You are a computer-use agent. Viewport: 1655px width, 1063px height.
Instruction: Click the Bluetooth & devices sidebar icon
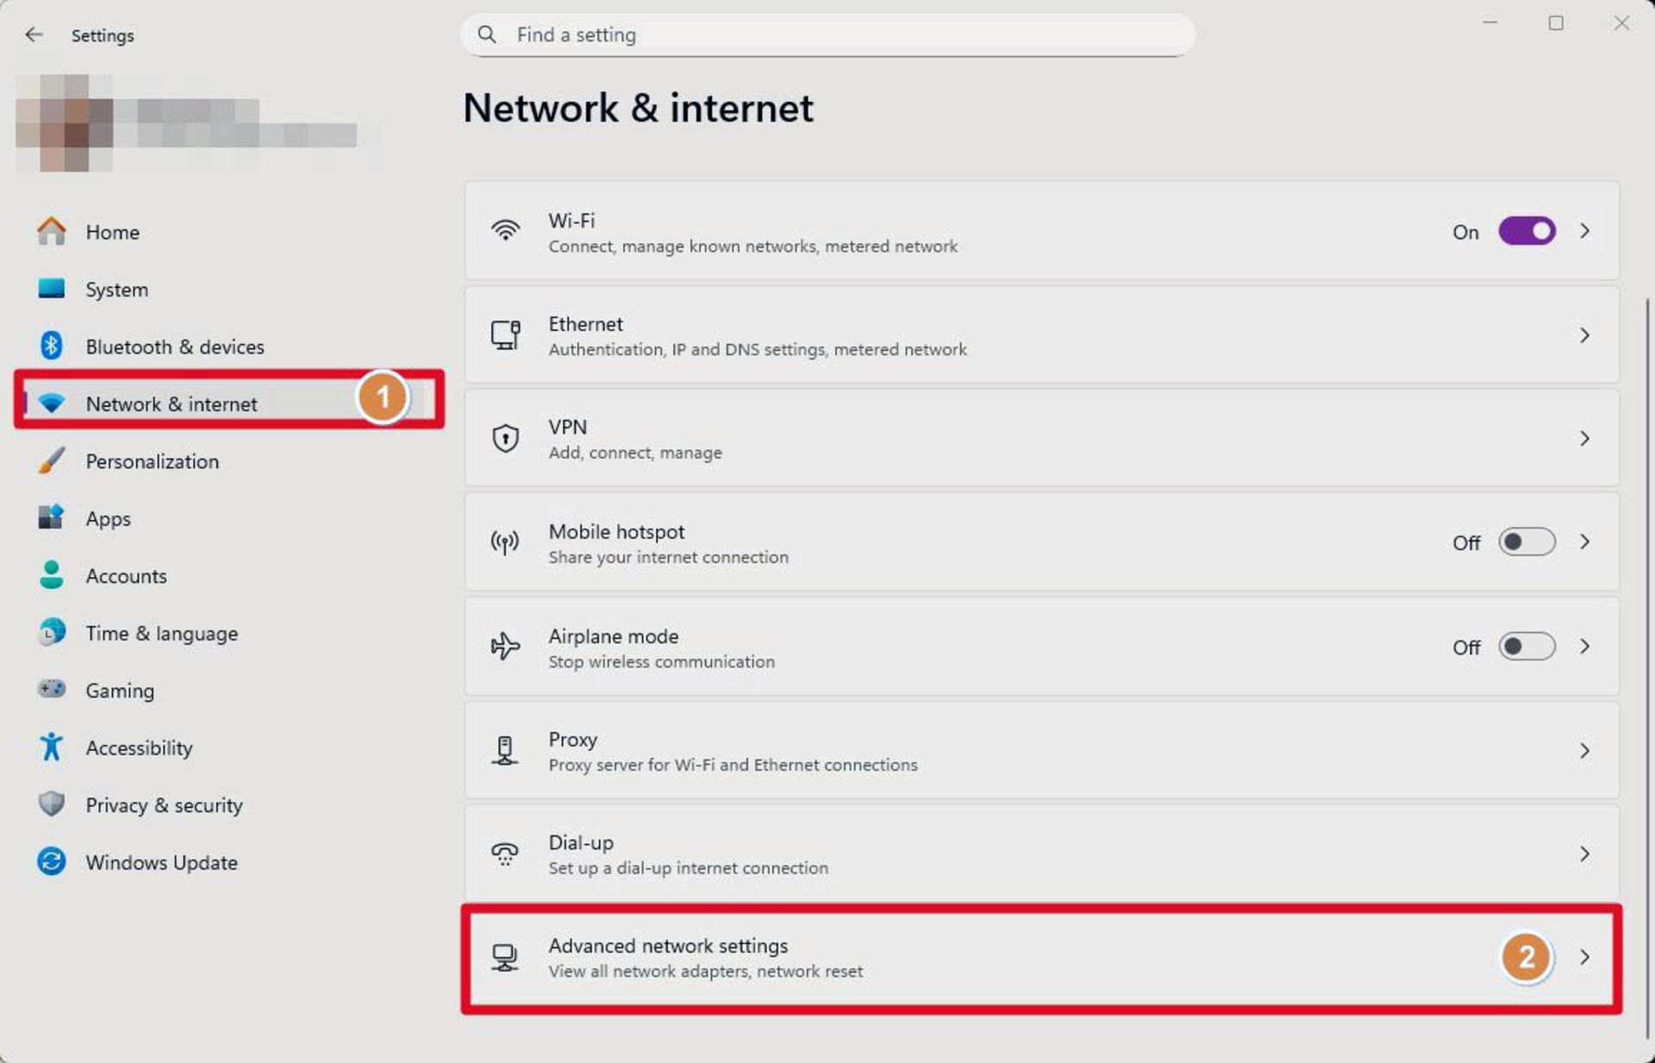tap(52, 346)
